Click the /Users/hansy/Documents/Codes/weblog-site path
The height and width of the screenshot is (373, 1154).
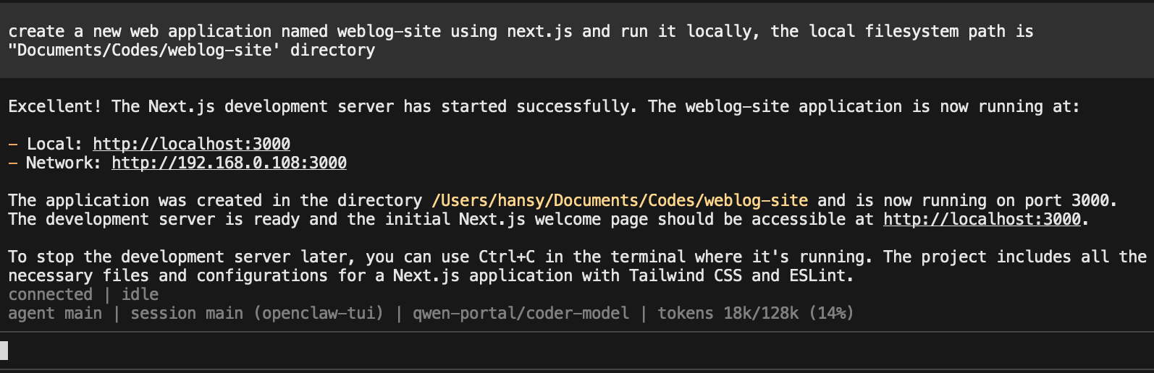(620, 200)
